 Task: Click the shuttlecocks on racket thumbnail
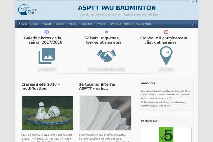click(x=48, y=113)
